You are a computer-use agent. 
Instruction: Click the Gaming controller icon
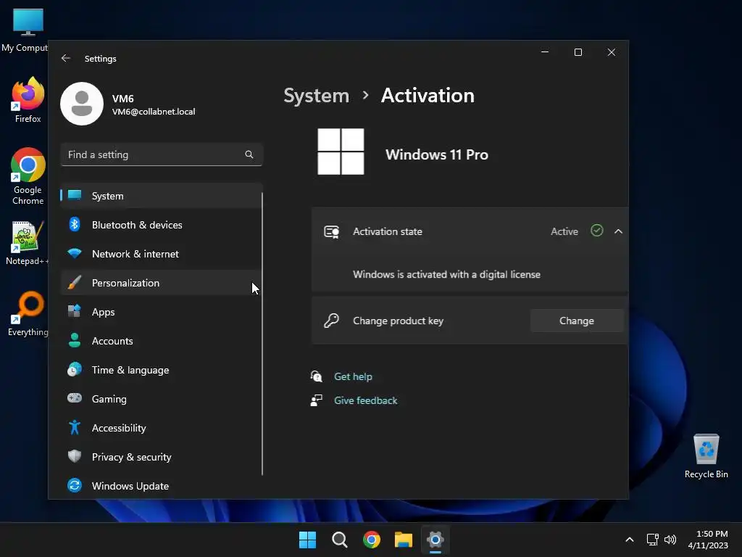tap(75, 398)
